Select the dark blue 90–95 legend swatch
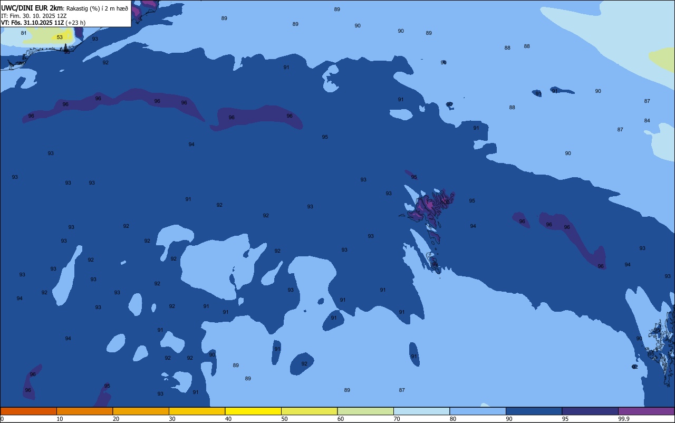 pos(534,411)
